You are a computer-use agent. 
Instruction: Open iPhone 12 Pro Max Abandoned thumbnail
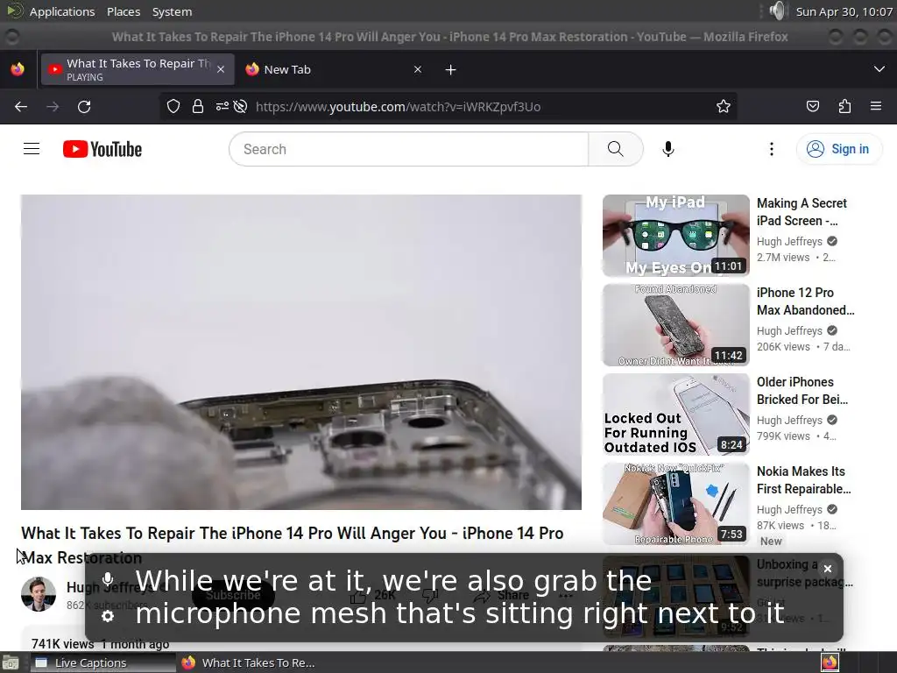(x=675, y=324)
